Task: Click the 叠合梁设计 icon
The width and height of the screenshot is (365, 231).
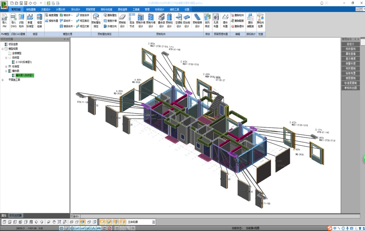Action: [161, 21]
